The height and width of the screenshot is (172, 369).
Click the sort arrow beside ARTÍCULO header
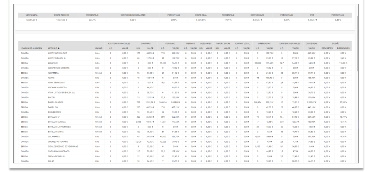(x=59, y=48)
